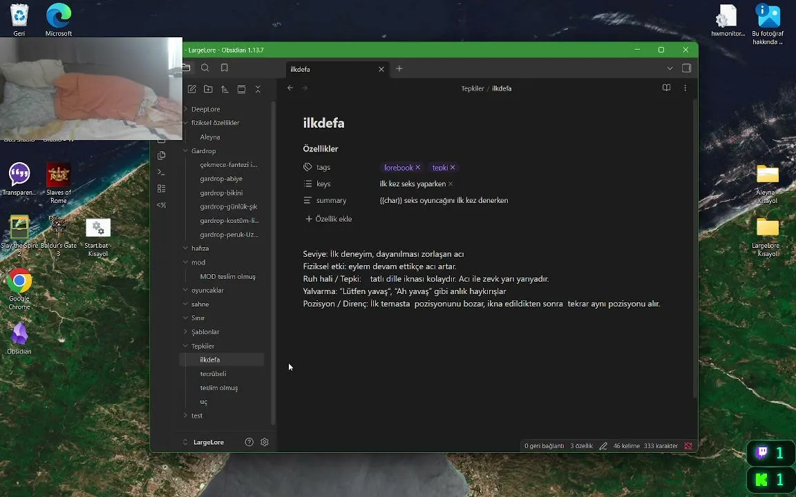Open a new tab with plus button
This screenshot has width=796, height=497.
399,68
